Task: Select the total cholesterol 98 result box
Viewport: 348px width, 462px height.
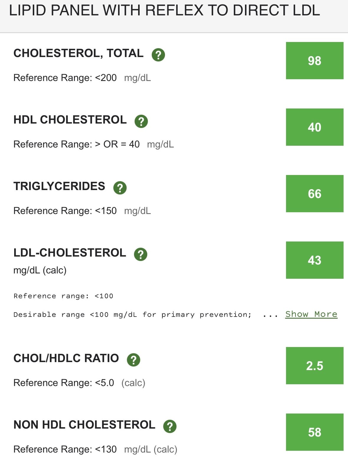Action: (315, 61)
